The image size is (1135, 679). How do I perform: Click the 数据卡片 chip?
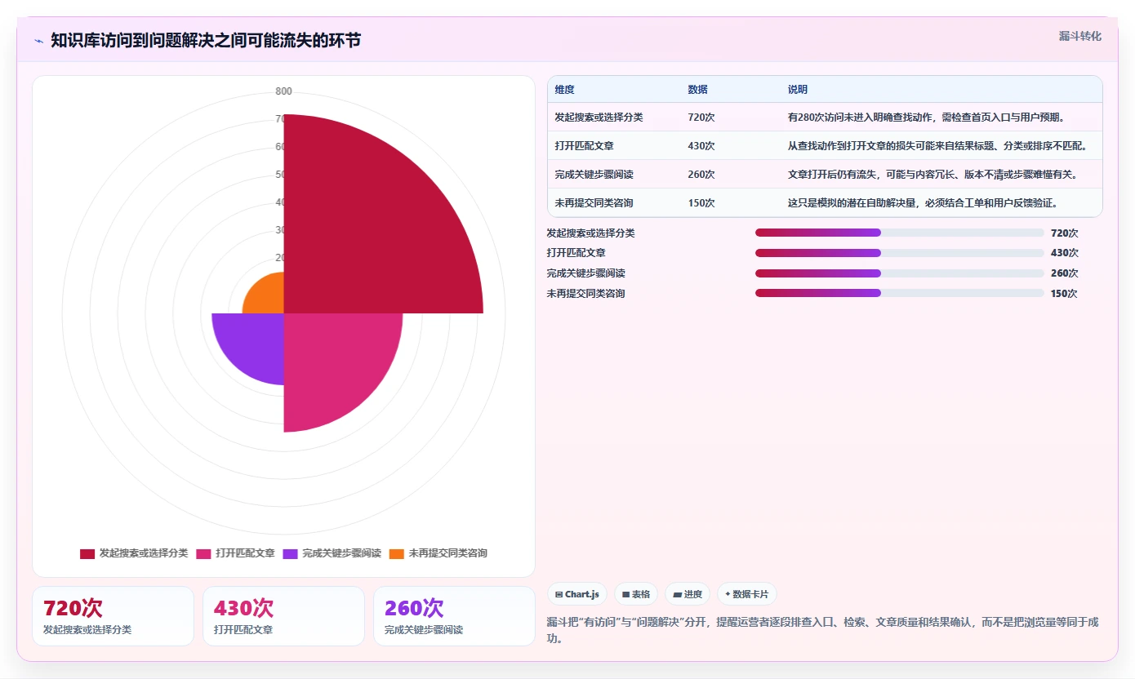point(746,594)
